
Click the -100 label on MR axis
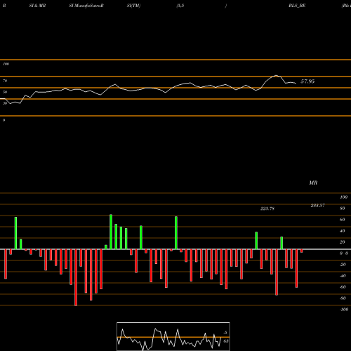coord(343,310)
